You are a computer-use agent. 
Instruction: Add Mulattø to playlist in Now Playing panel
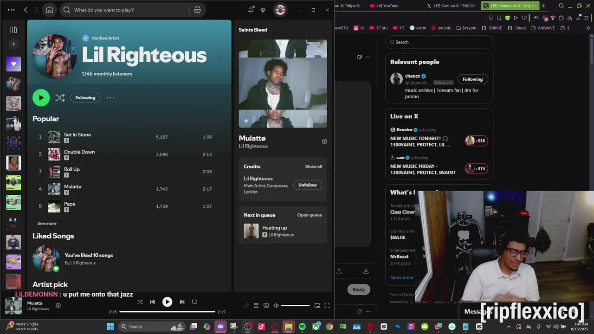click(x=324, y=141)
